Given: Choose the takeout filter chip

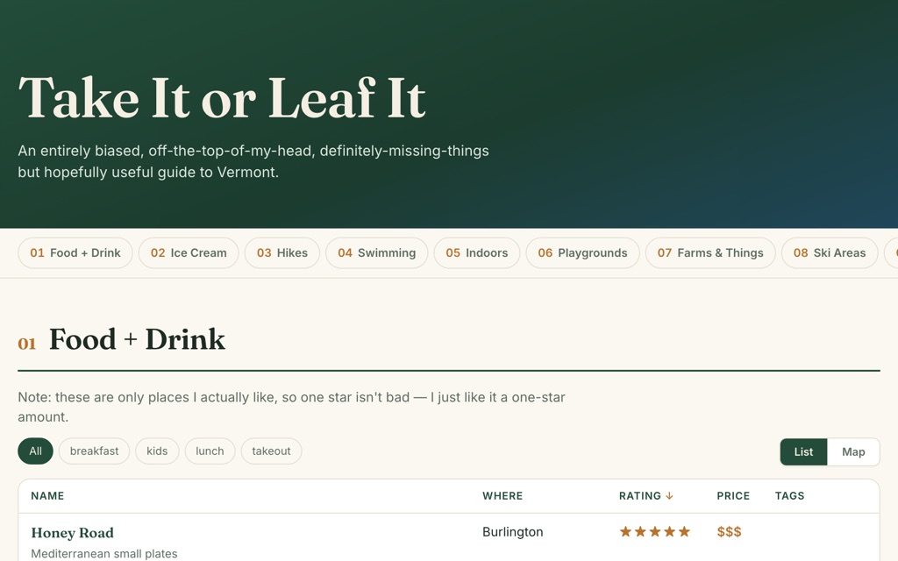Looking at the screenshot, I should [x=271, y=451].
